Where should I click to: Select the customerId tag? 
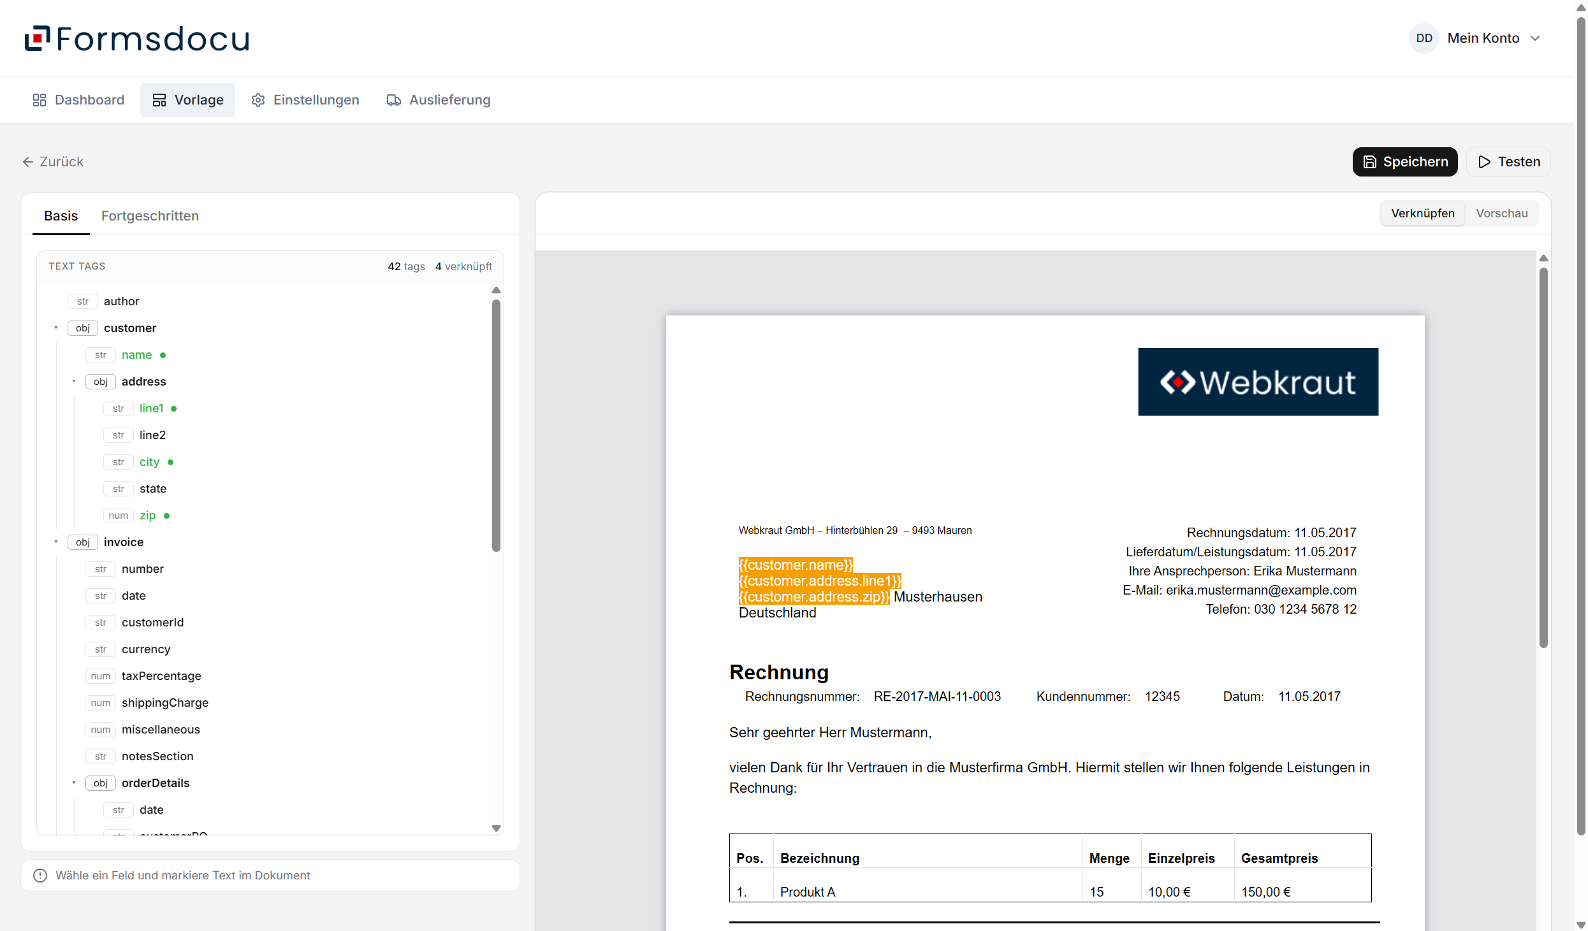click(152, 623)
